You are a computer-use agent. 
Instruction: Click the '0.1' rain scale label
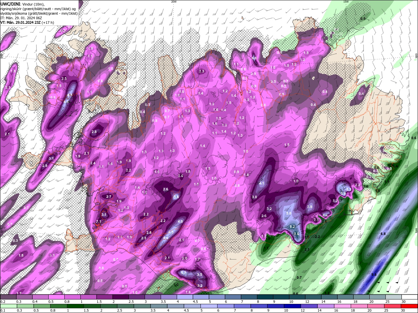2,311
